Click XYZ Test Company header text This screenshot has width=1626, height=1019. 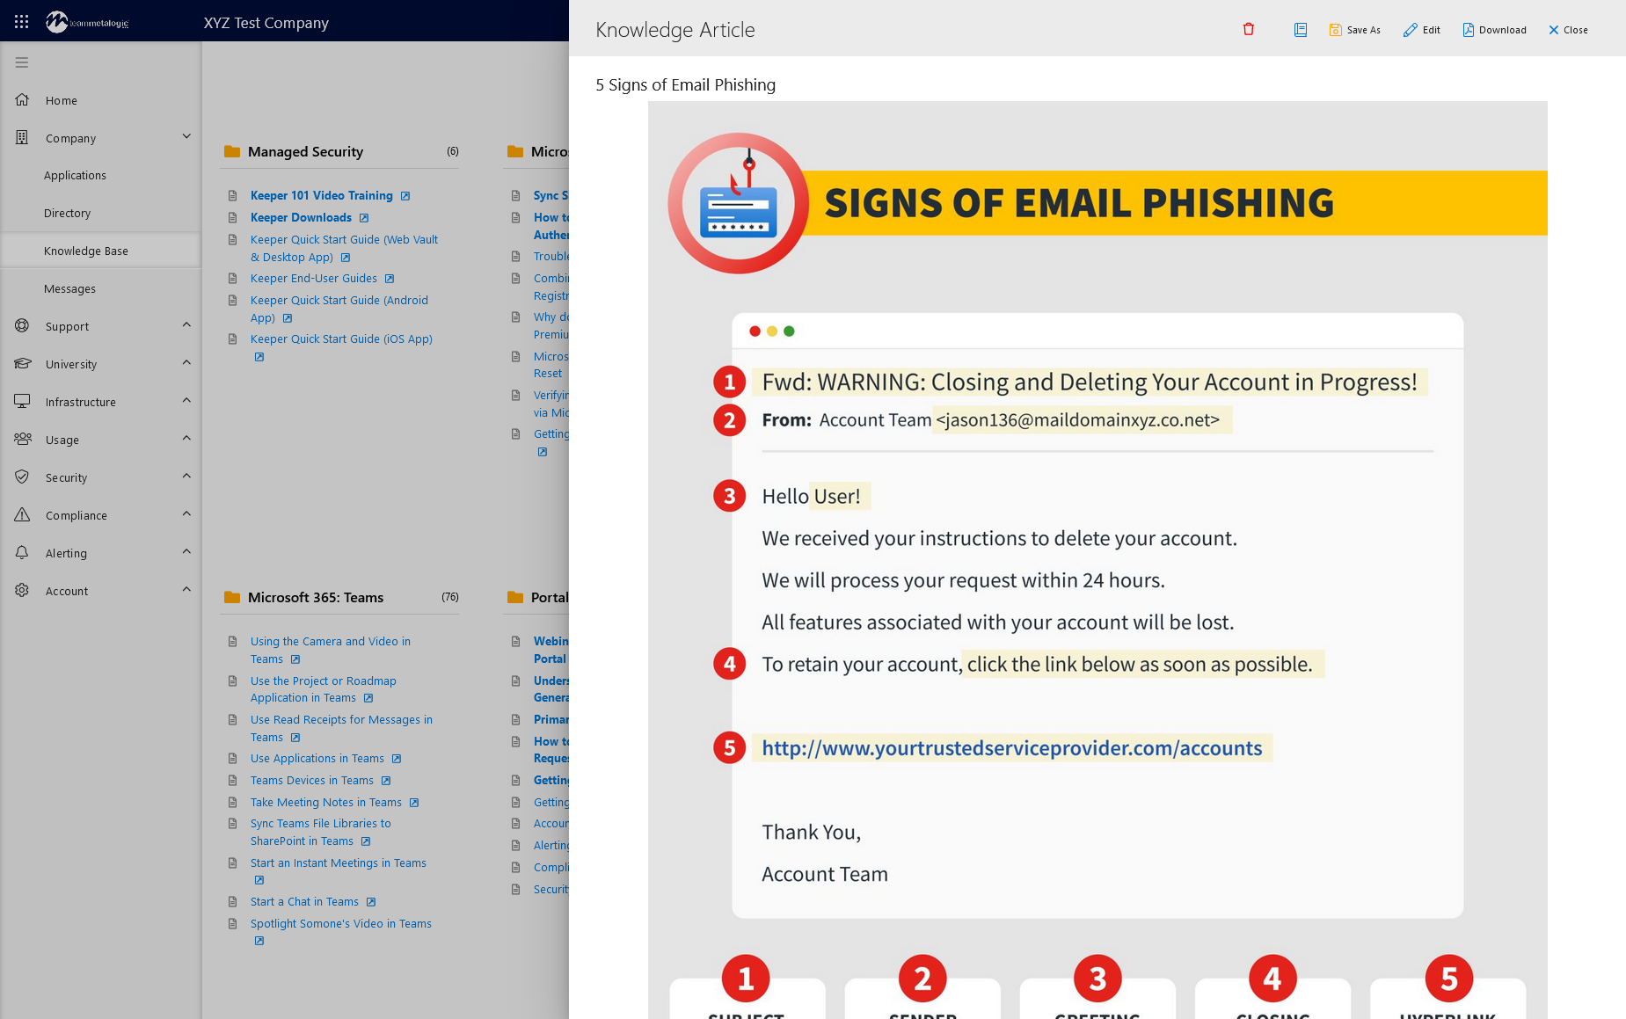(x=266, y=23)
